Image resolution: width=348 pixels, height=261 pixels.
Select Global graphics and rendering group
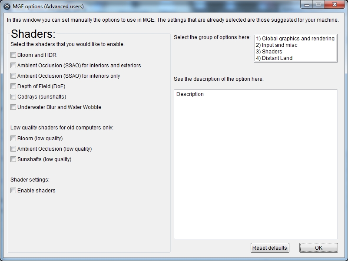pos(295,39)
